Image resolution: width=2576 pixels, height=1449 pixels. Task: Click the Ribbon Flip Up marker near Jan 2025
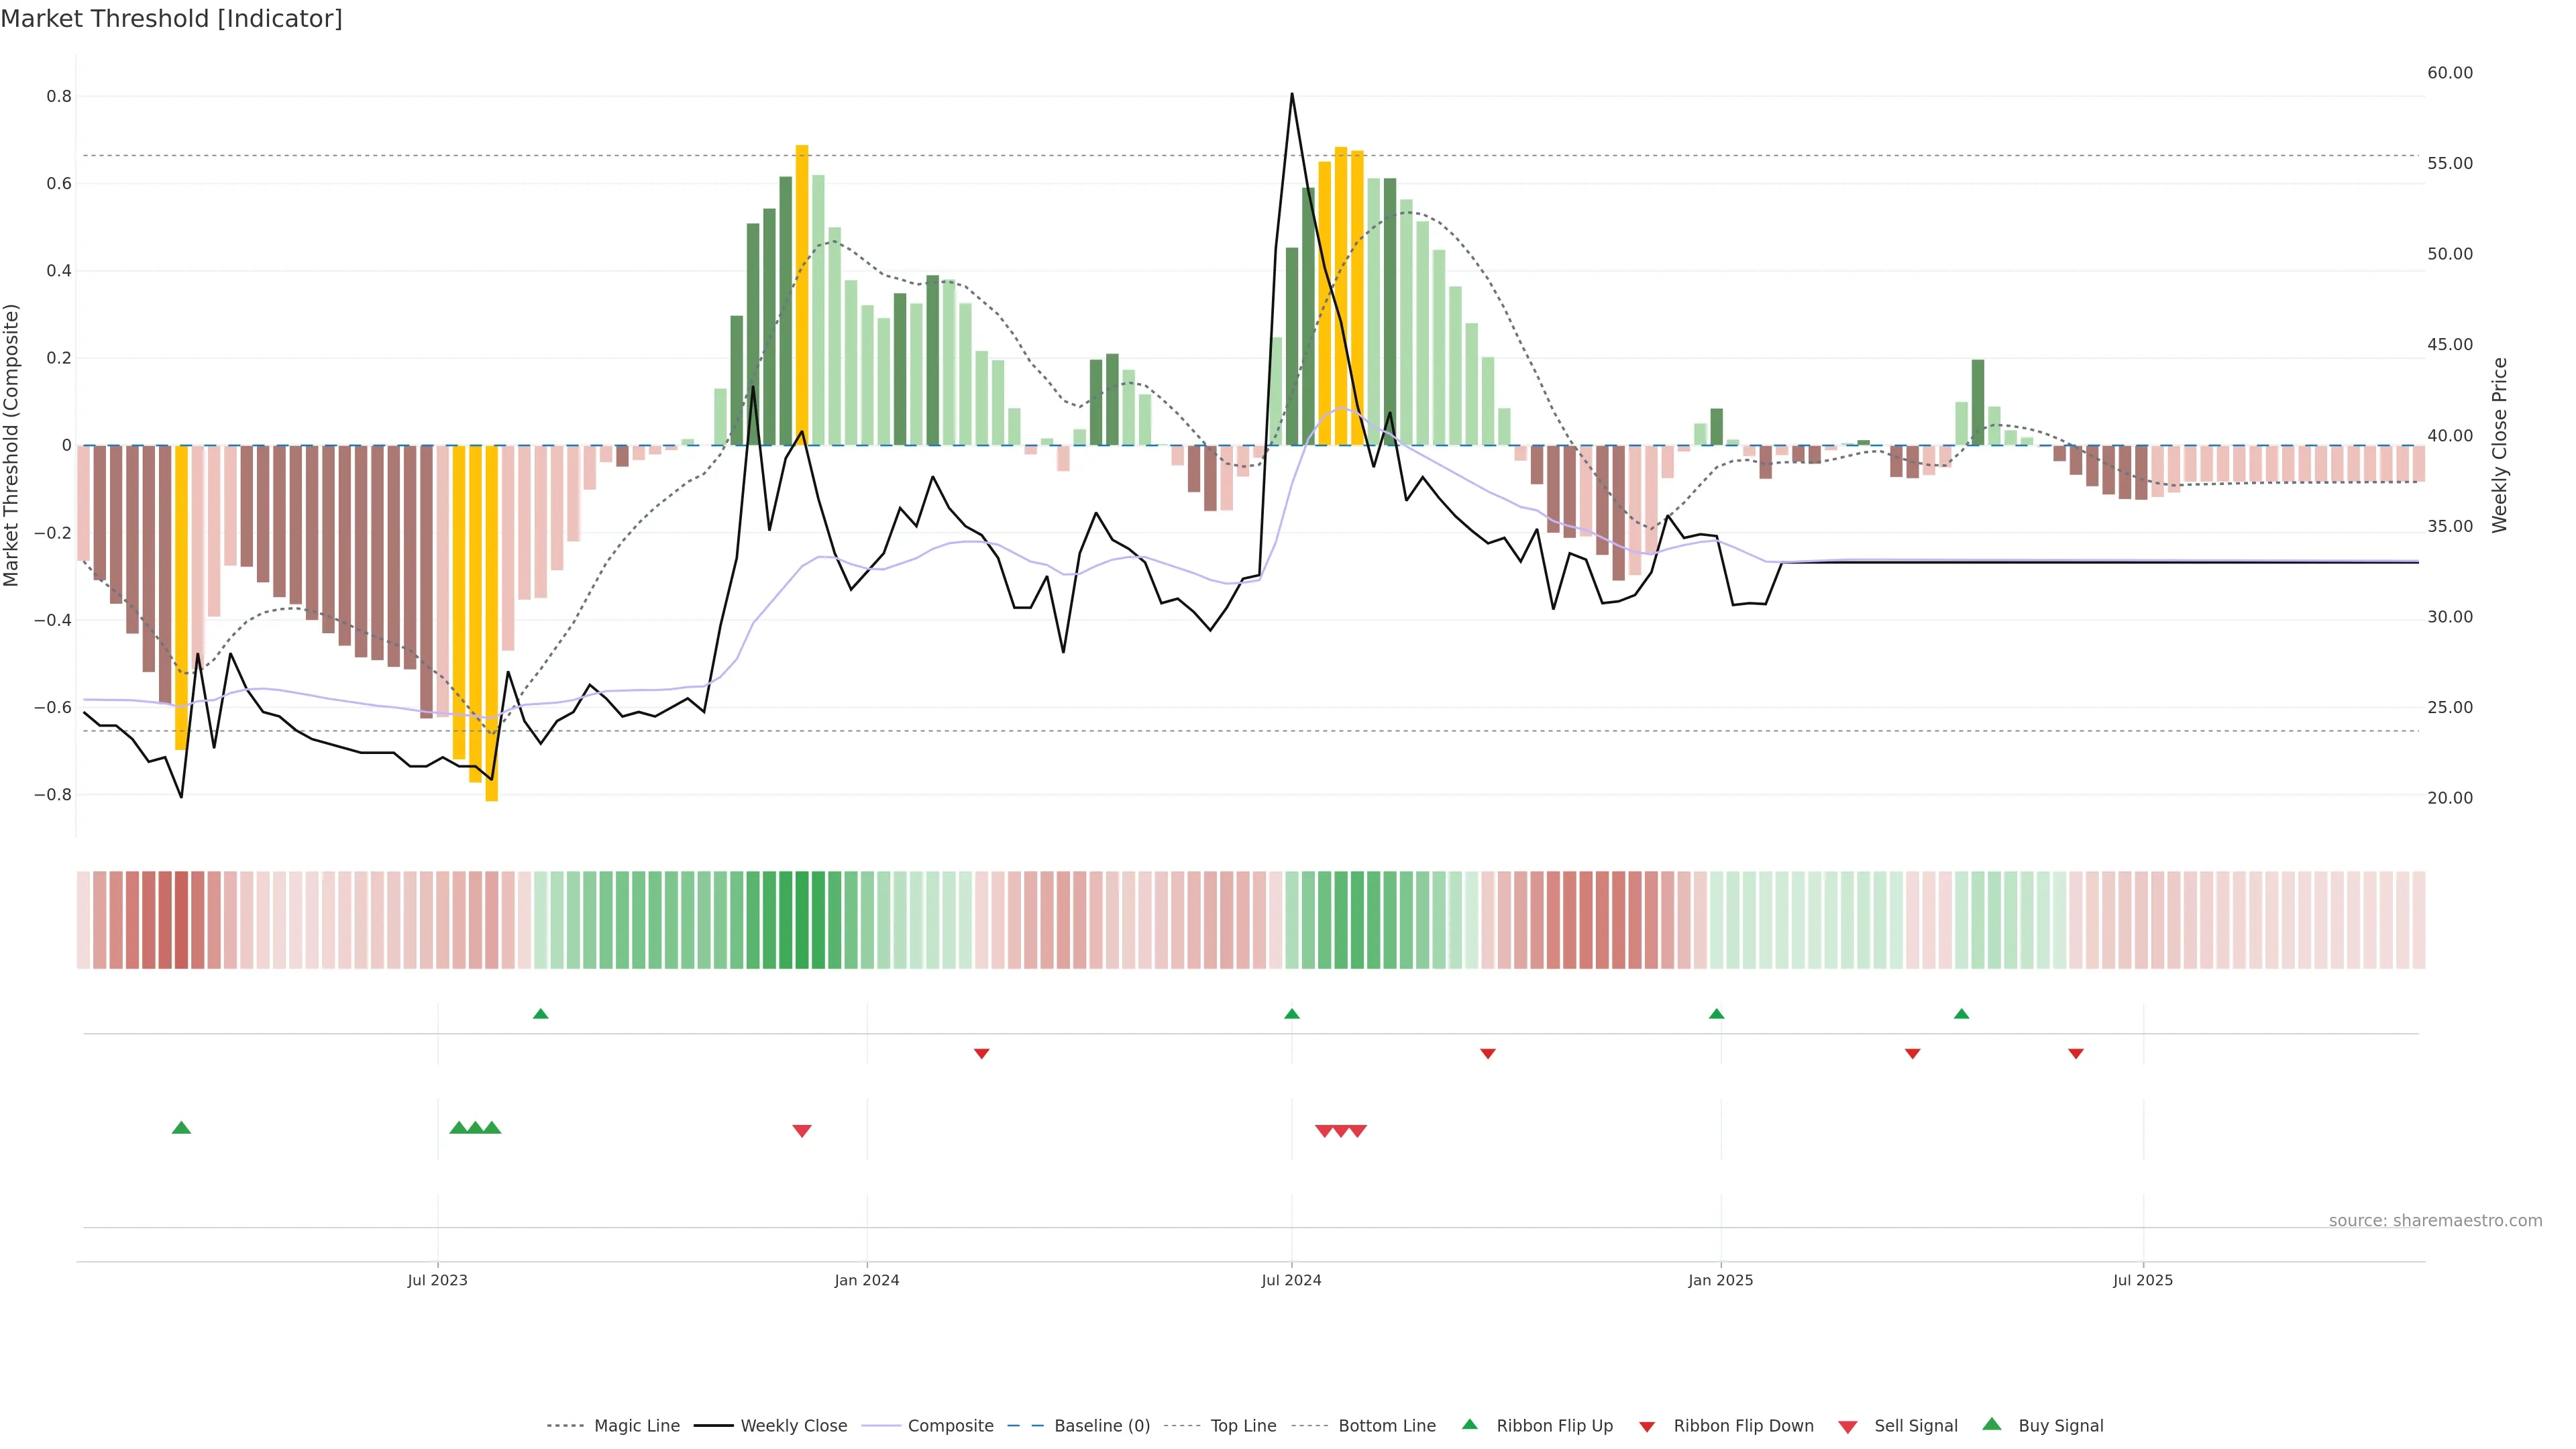[1717, 1014]
